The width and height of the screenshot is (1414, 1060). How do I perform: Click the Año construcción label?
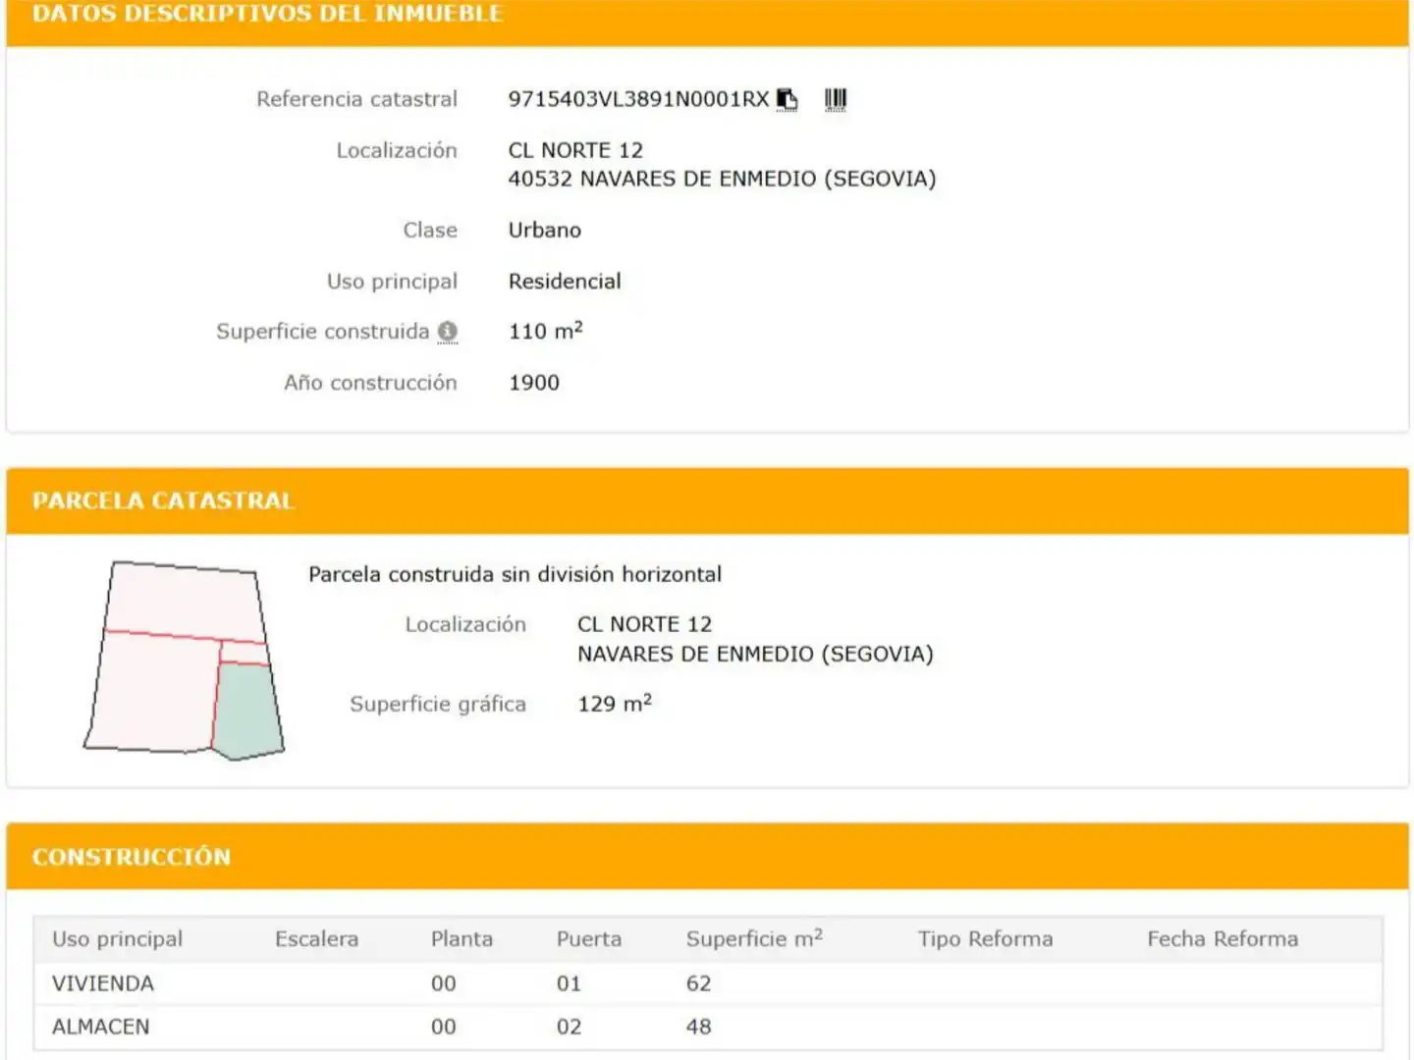pos(371,383)
